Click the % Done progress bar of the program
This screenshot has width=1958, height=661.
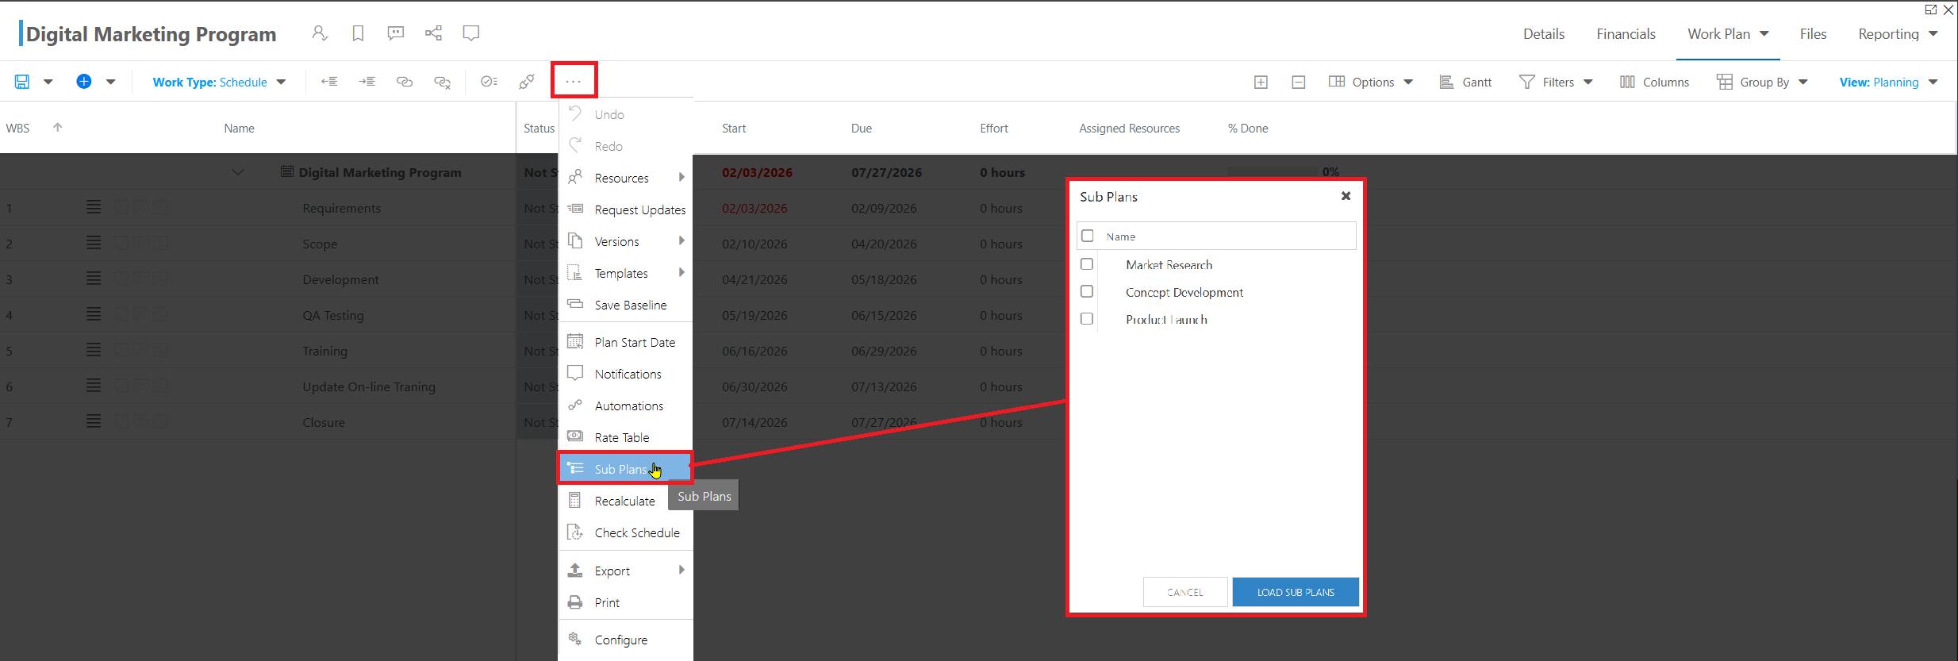(1273, 172)
